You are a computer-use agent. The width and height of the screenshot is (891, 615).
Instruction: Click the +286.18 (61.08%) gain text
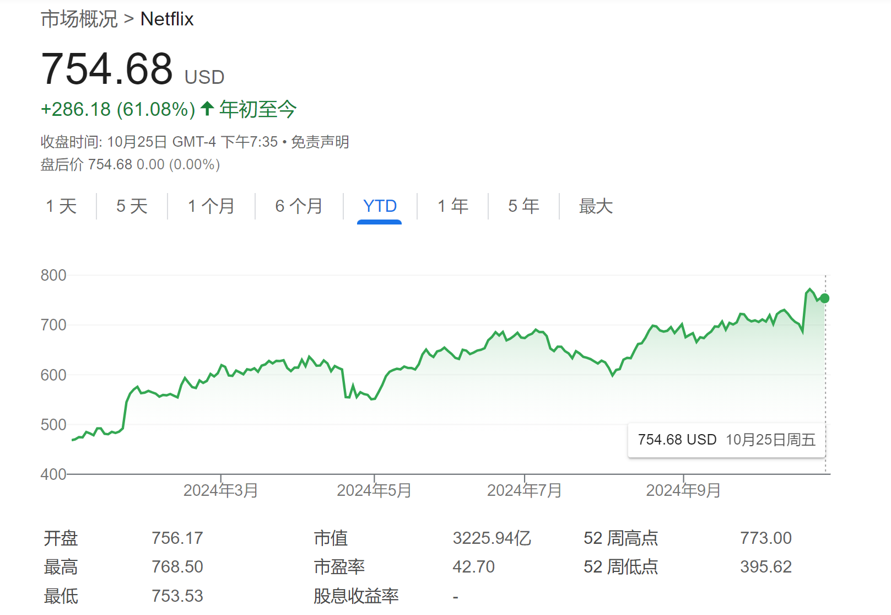tap(117, 109)
